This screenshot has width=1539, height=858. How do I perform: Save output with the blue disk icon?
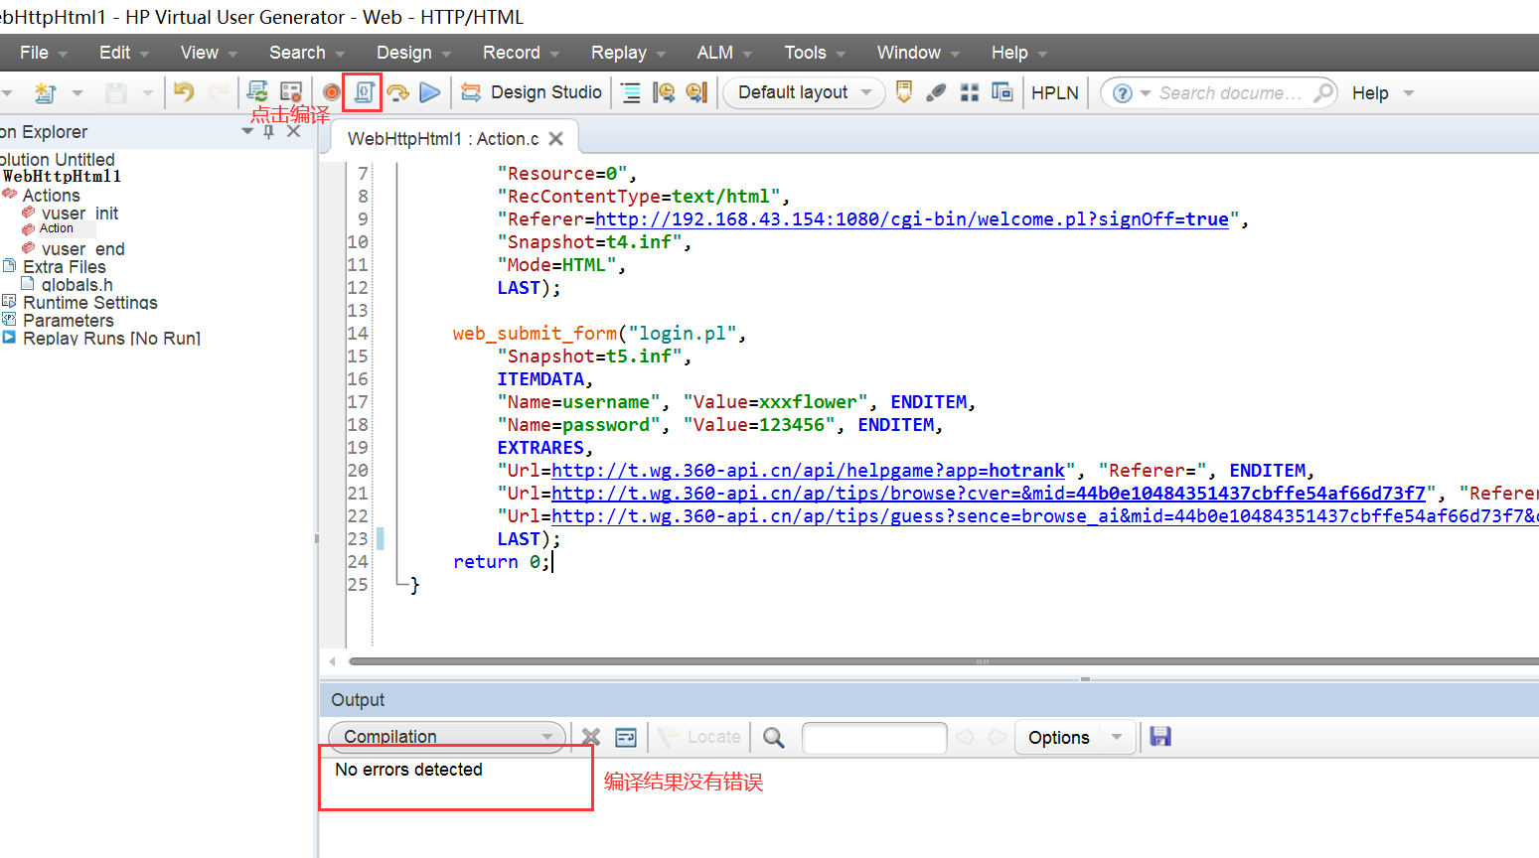coord(1160,736)
